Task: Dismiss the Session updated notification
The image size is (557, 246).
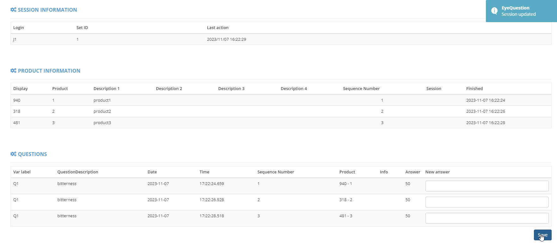Action: (522, 11)
